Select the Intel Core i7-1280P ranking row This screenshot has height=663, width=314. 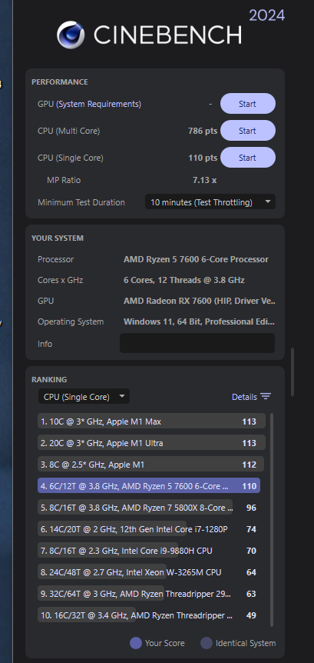click(147, 529)
